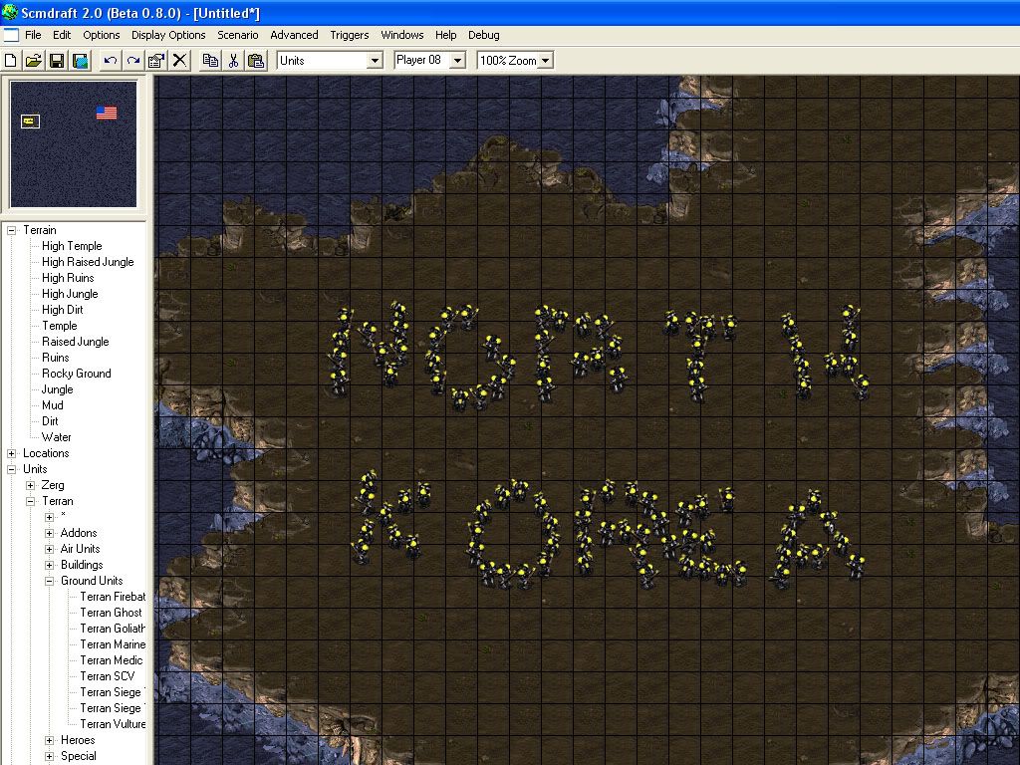Paste from the clipboard icon
Viewport: 1020px width, 765px height.
256,61
